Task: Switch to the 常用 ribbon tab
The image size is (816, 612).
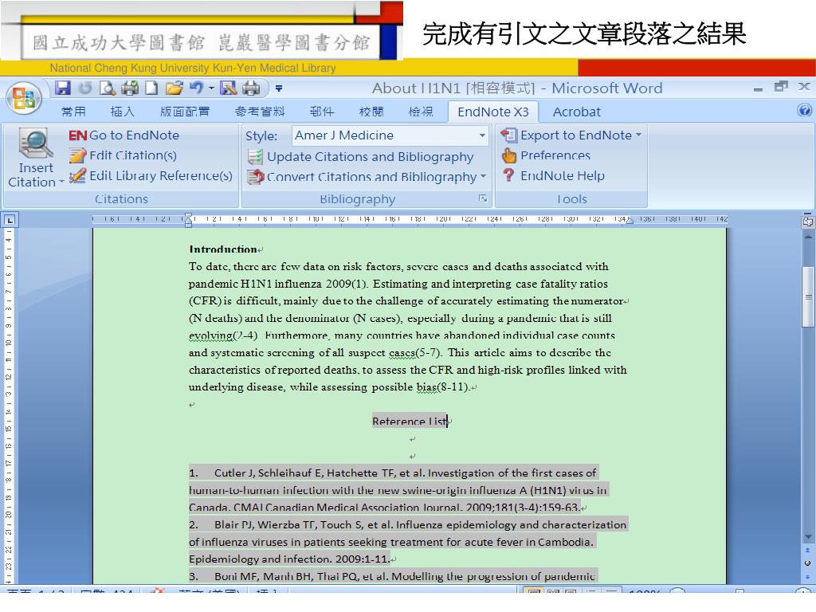Action: click(x=73, y=112)
